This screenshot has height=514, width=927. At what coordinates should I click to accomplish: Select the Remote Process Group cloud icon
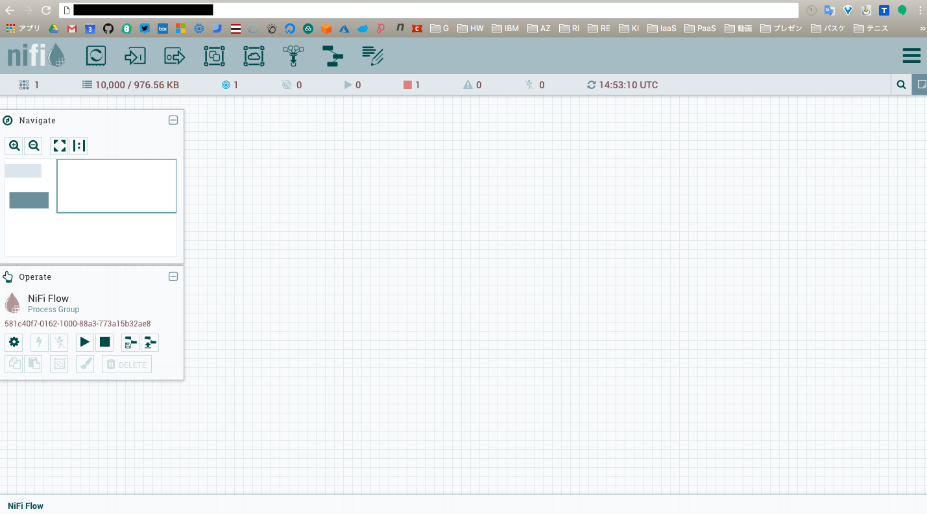click(x=254, y=56)
